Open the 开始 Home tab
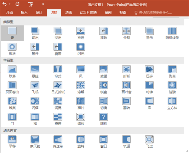 point(9,12)
